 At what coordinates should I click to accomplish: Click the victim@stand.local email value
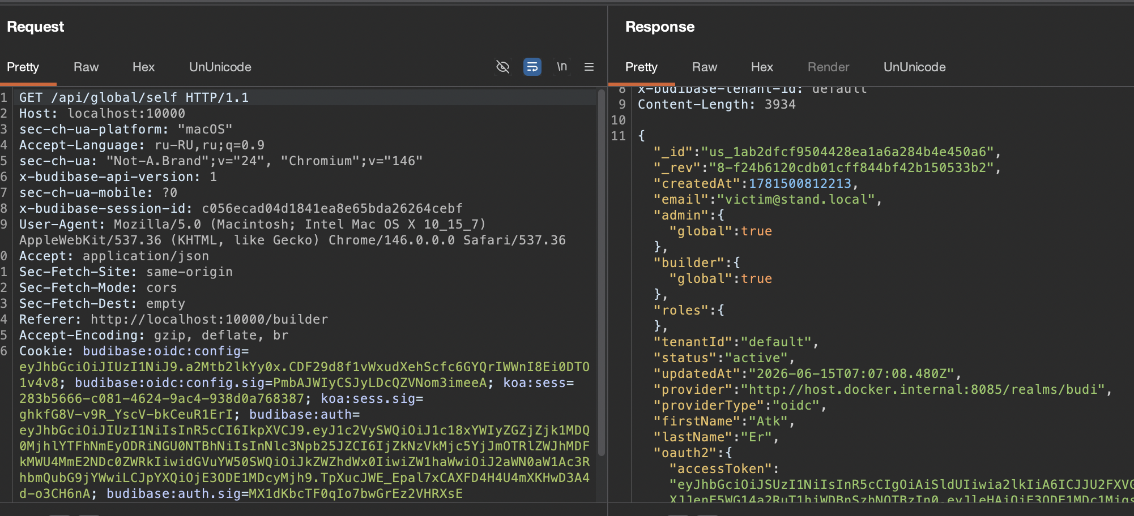pyautogui.click(x=796, y=199)
